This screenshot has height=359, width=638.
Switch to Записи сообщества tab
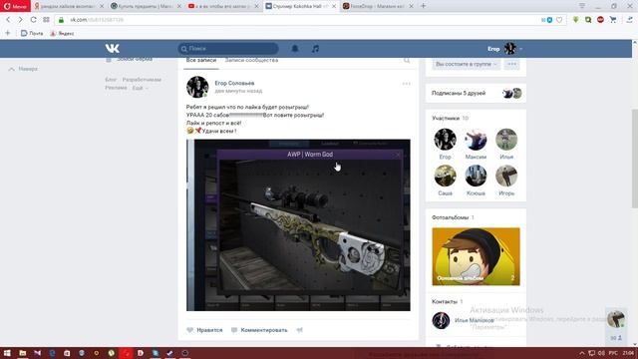251,60
